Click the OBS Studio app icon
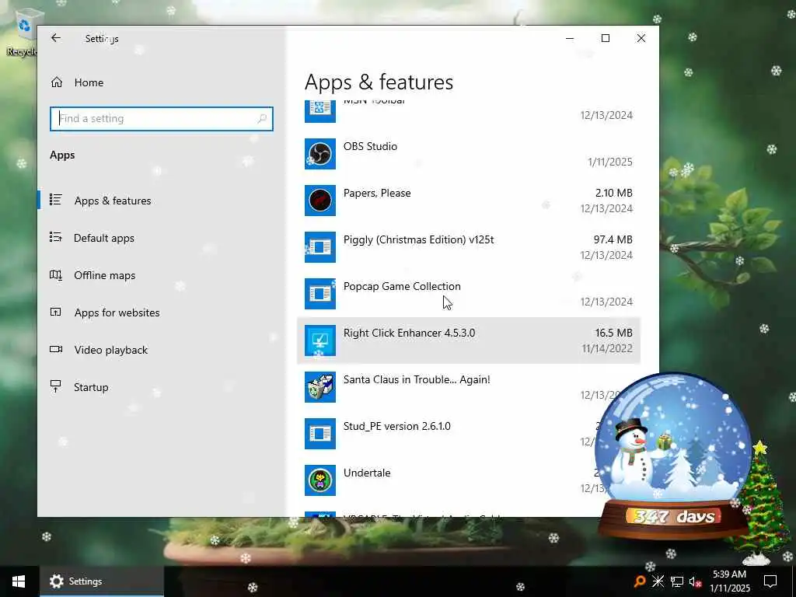The width and height of the screenshot is (796, 597). pyautogui.click(x=319, y=154)
